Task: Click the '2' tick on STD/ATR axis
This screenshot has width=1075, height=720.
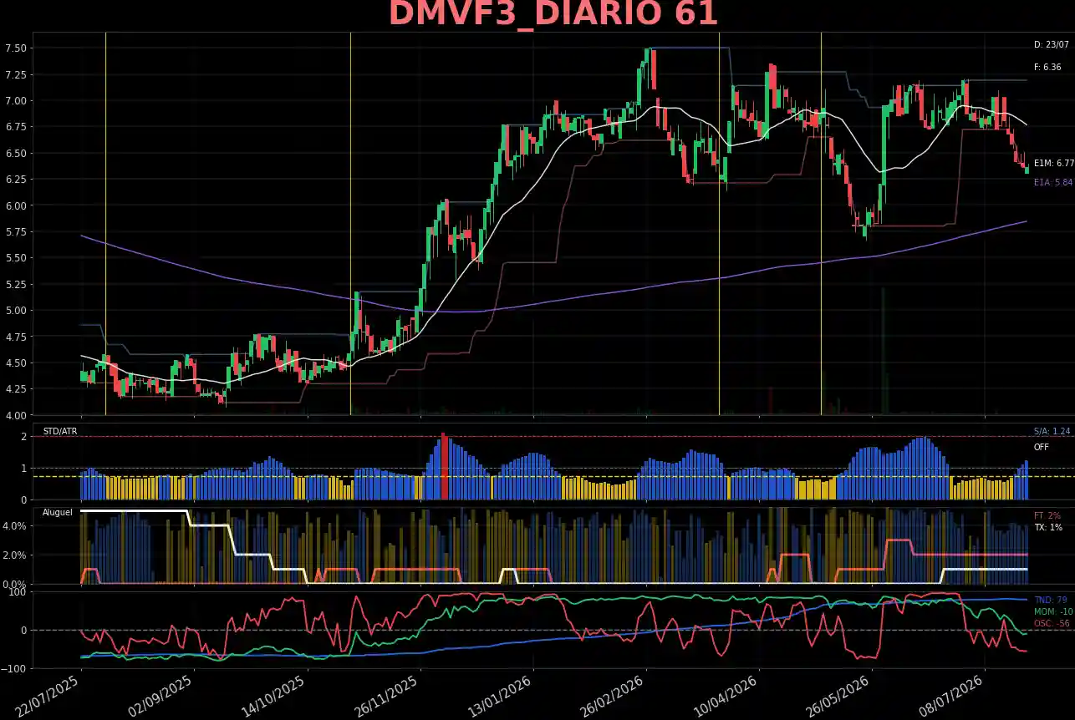Action: click(26, 437)
